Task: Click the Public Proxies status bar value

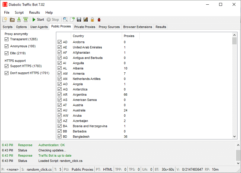Action: point(82,169)
